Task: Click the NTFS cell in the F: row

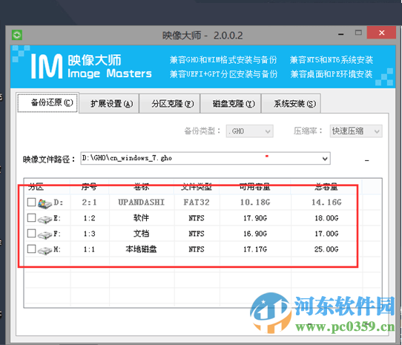Action: click(x=197, y=234)
